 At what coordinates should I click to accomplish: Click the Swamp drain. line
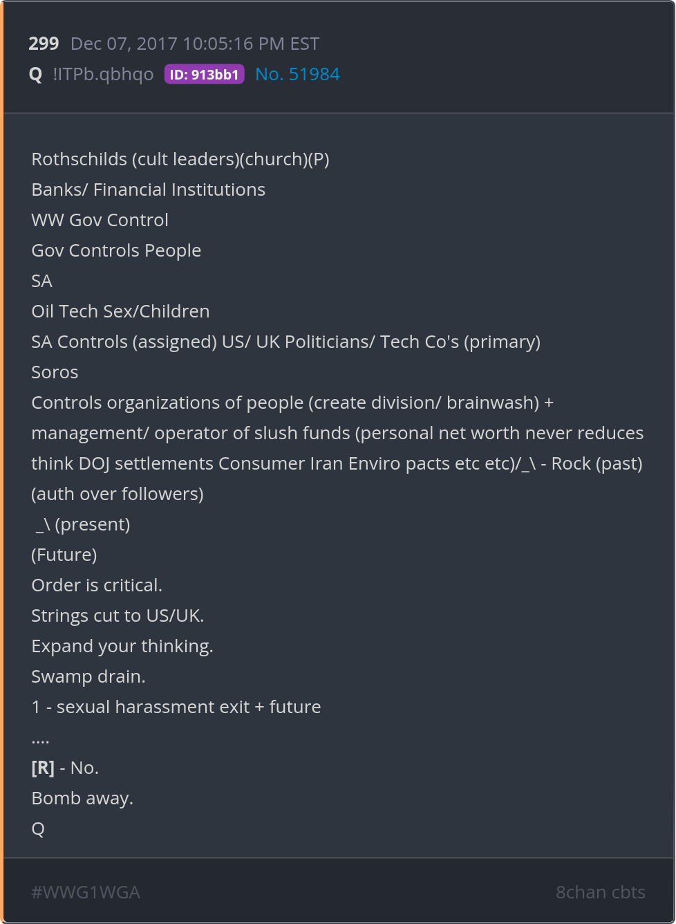tap(88, 677)
